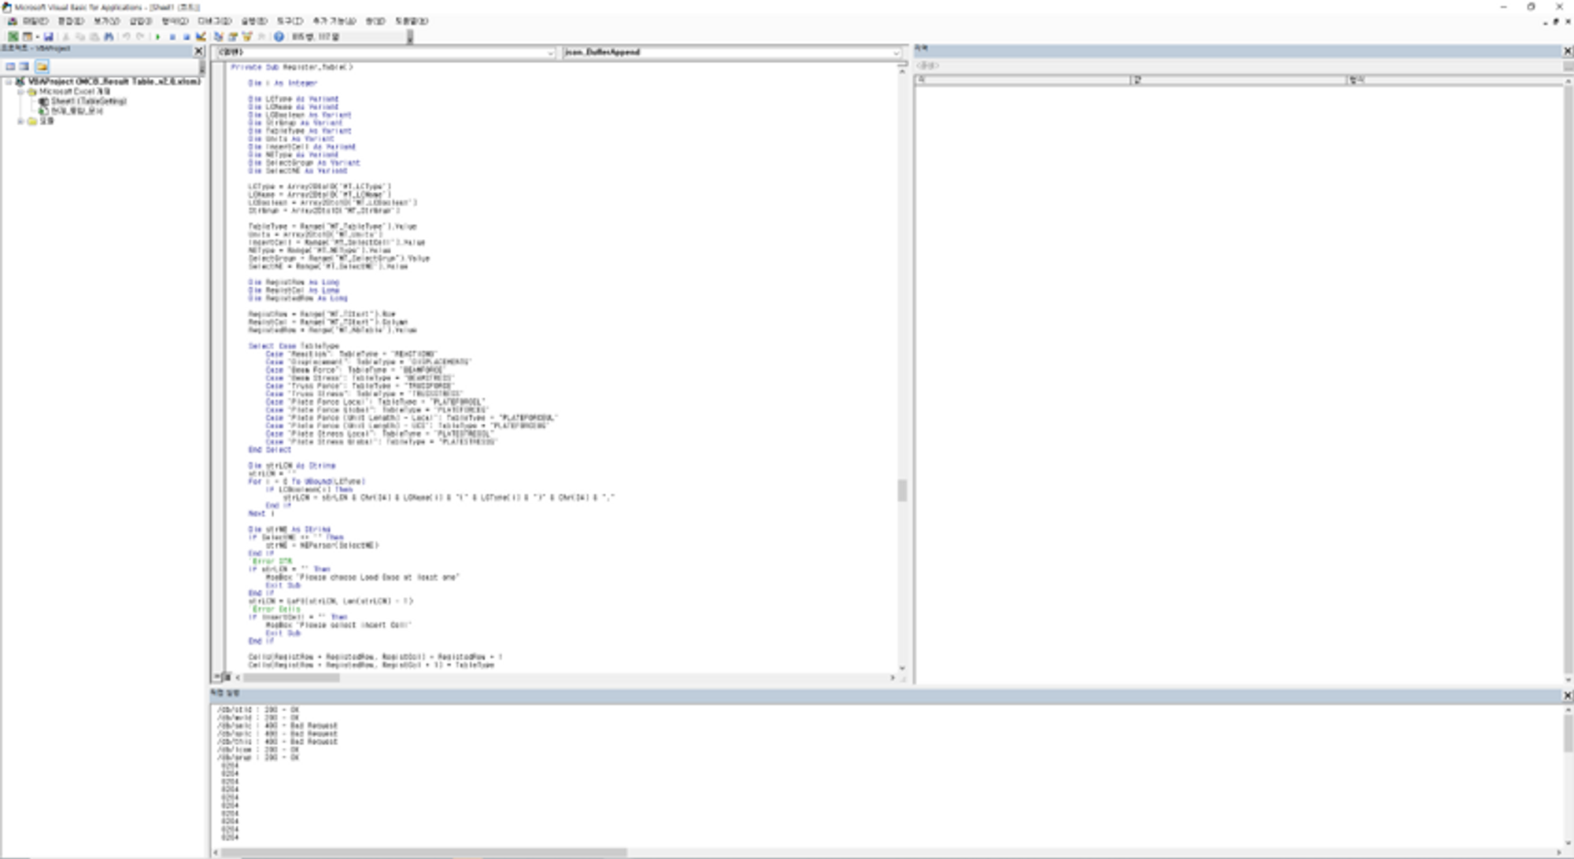The width and height of the screenshot is (1574, 859).
Task: Click the Cut scissors toolbar icon
Action: (x=66, y=36)
